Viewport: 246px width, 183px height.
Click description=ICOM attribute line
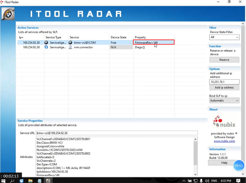coord(63,168)
